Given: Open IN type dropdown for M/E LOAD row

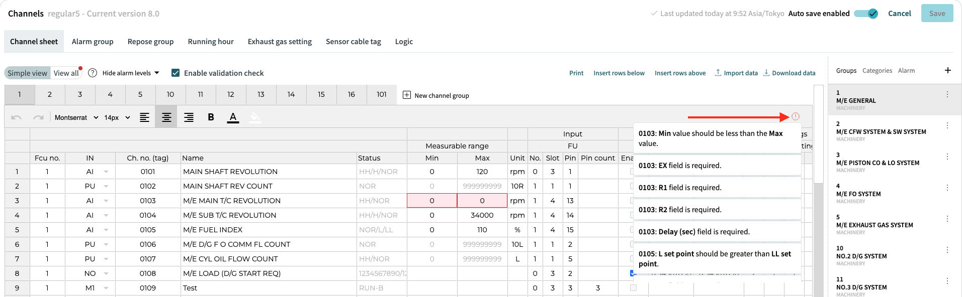Looking at the screenshot, I should pos(106,273).
